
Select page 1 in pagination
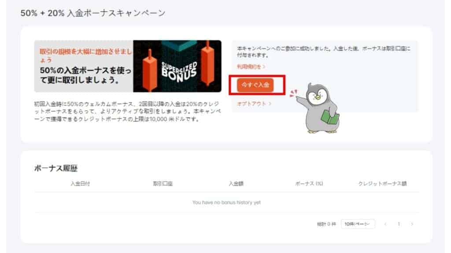pos(399,224)
